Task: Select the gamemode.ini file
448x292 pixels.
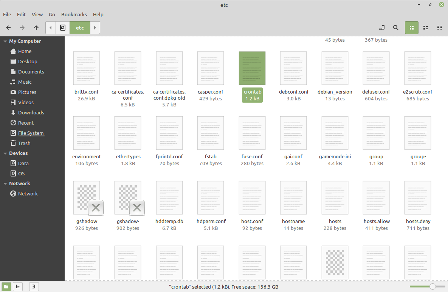Action: click(335, 133)
